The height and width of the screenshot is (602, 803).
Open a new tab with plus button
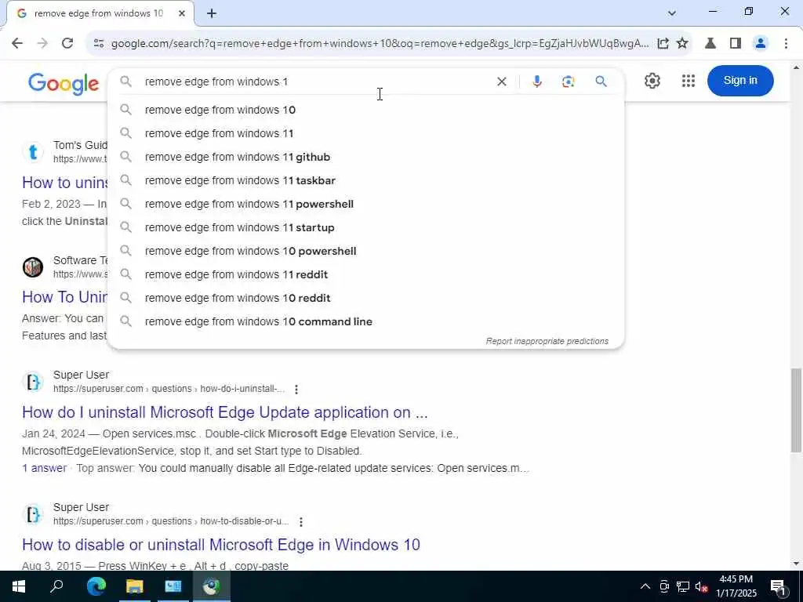pos(212,14)
